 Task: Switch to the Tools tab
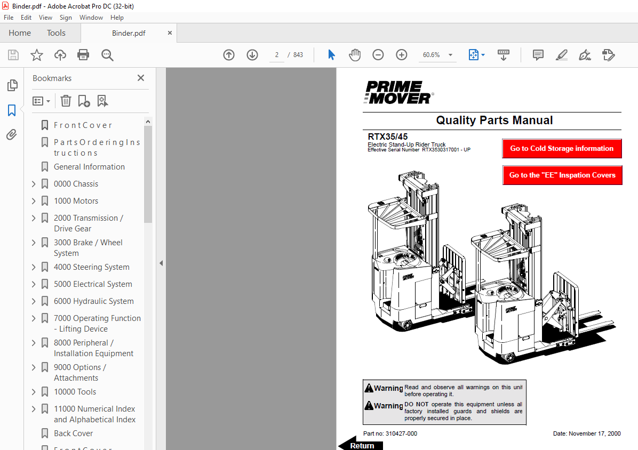tap(56, 33)
